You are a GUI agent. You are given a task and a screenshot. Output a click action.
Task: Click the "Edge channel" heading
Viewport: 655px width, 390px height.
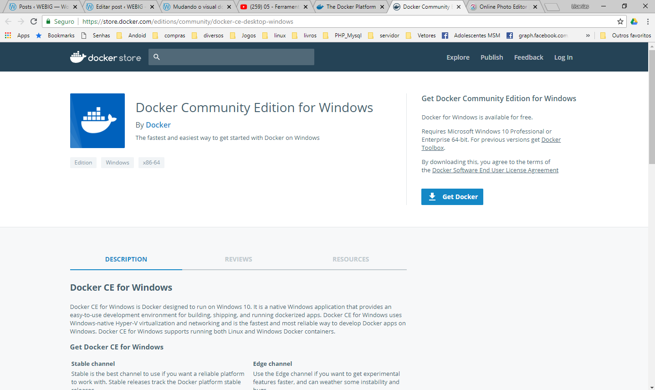coord(272,364)
